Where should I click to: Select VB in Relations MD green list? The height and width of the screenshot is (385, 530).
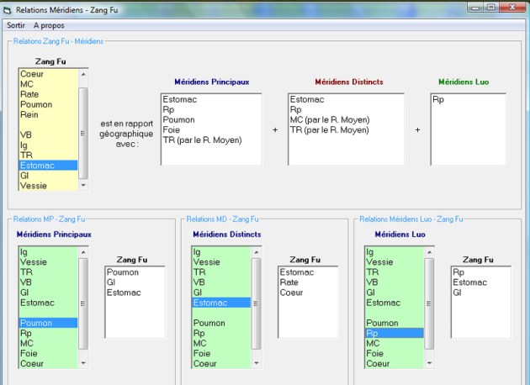(199, 282)
